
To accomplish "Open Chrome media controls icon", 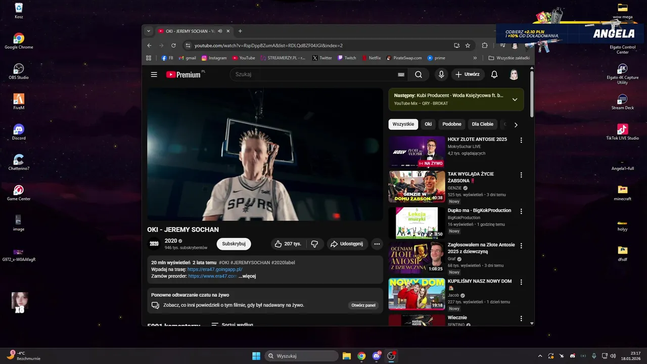I will 501,45.
